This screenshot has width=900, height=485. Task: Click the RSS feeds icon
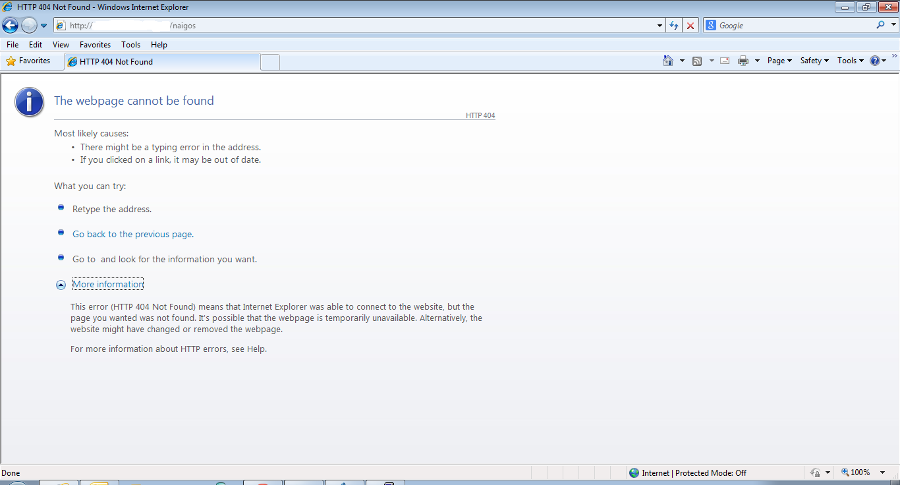(697, 61)
